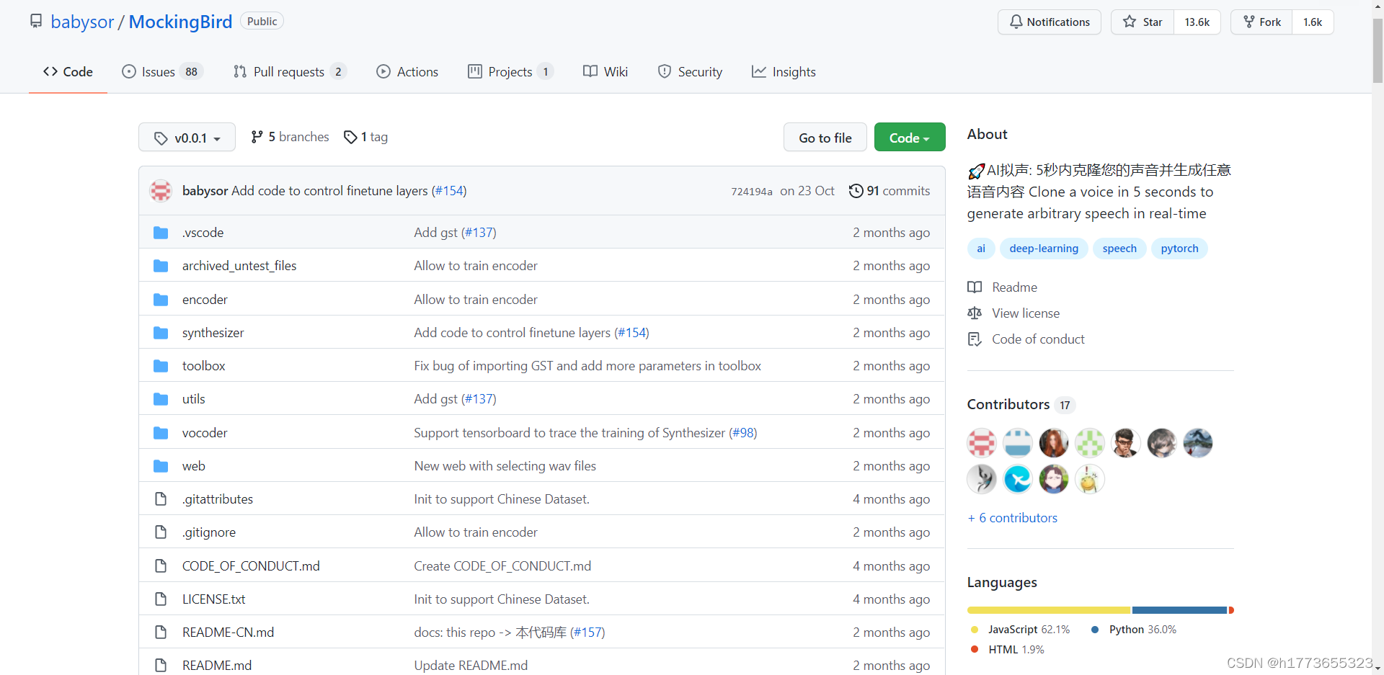Open the synthesizer folder name

213,333
